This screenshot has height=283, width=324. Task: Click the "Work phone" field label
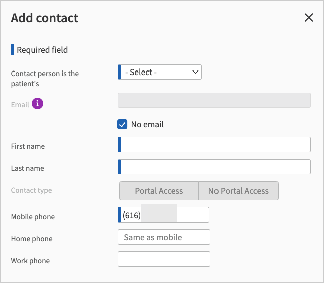(30, 261)
